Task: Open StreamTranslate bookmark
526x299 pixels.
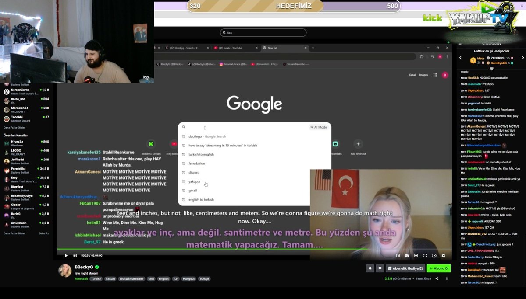Action: pos(296,64)
